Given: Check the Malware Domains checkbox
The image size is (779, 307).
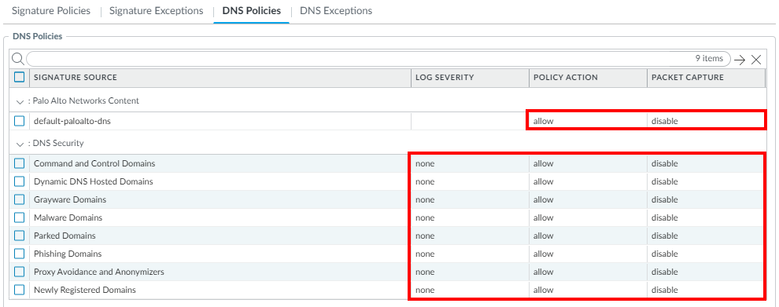Looking at the screenshot, I should coord(20,217).
